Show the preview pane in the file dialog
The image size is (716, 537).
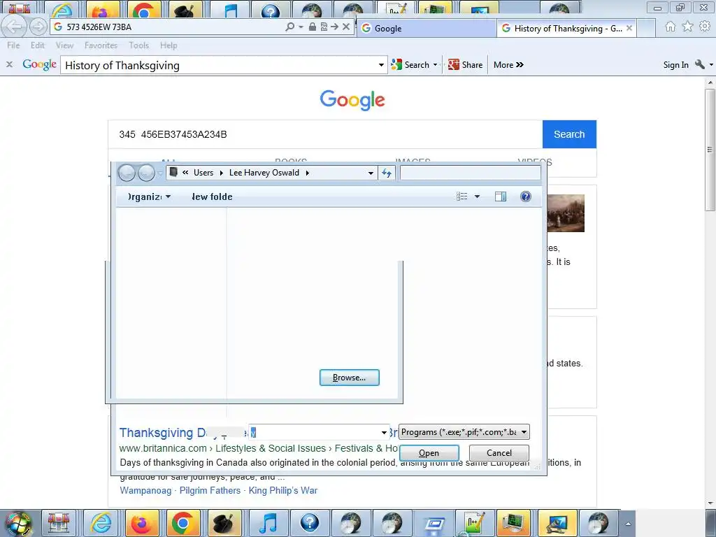click(x=501, y=196)
